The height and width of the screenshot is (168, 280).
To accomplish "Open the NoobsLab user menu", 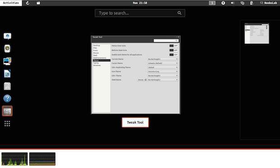I will click(269, 3).
